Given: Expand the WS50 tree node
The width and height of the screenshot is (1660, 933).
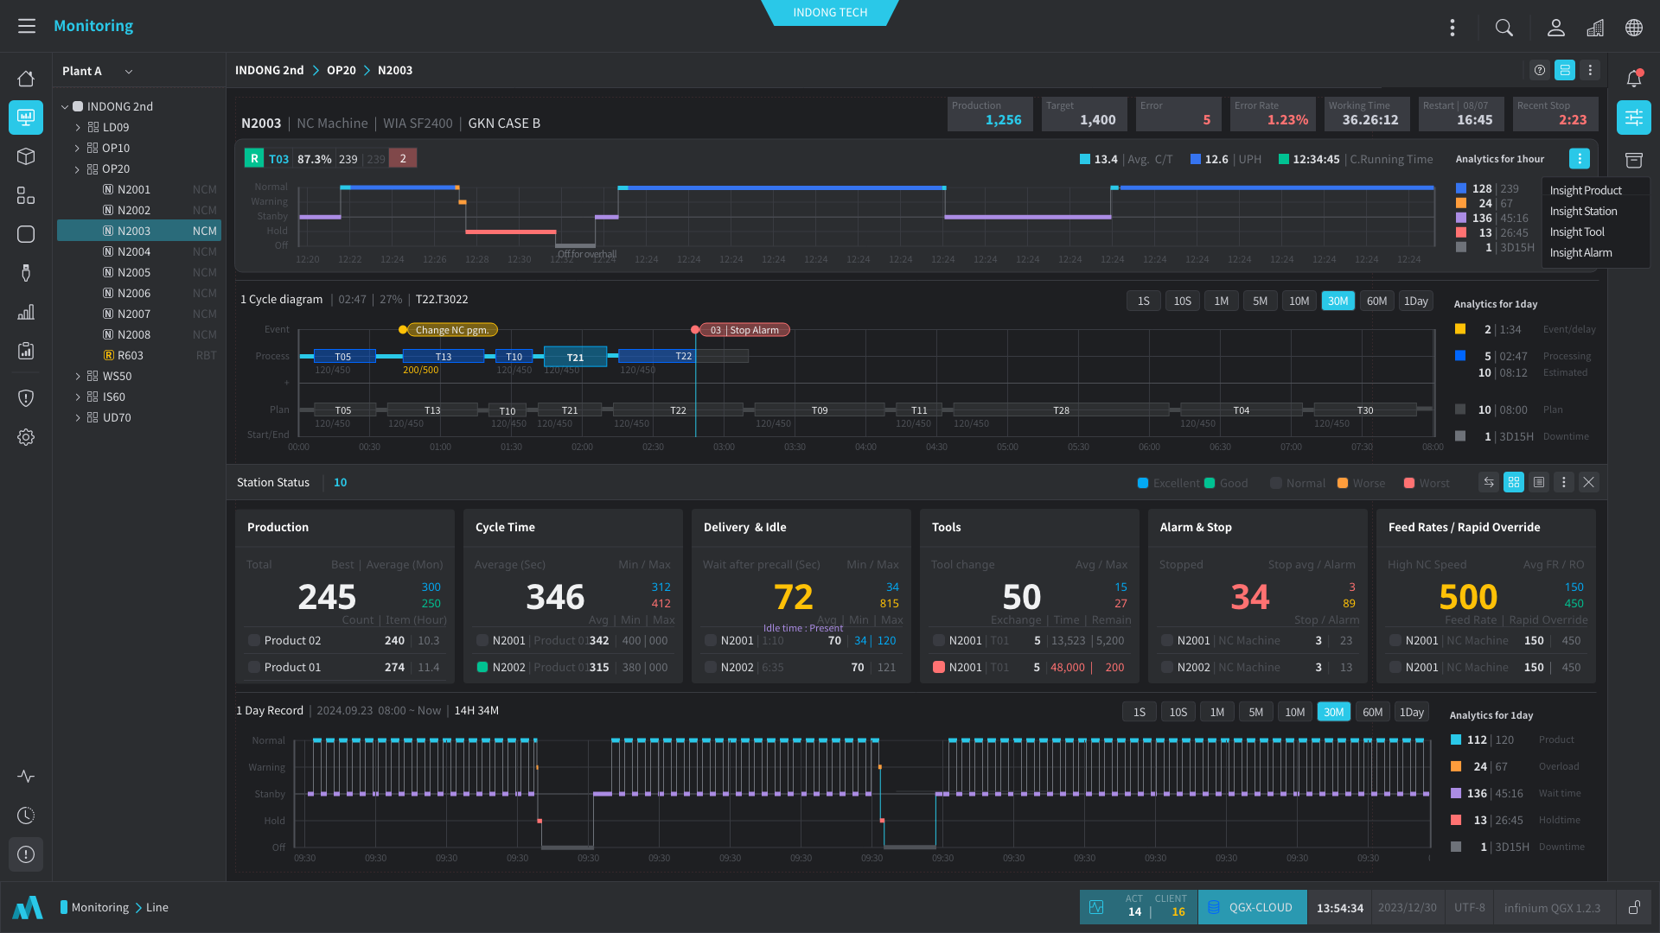Looking at the screenshot, I should click(x=78, y=376).
